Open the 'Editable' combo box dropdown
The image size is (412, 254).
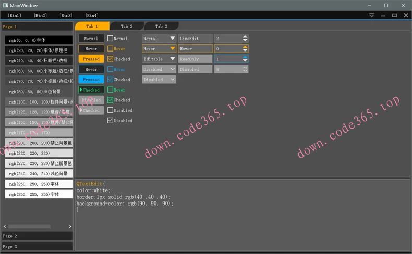pyautogui.click(x=172, y=59)
